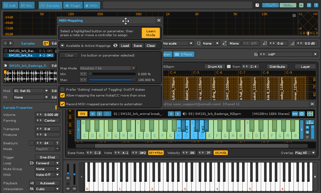Click the play icon beside SM101_brk_Badonga sample
The width and height of the screenshot is (321, 193).
pyautogui.click(x=6, y=66)
